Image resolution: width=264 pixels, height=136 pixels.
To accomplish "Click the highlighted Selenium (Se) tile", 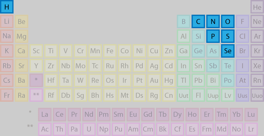I will point(228,51).
